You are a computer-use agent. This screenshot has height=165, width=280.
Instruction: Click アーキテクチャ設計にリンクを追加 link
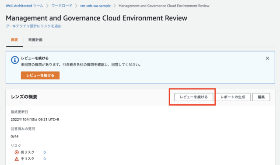34,26
